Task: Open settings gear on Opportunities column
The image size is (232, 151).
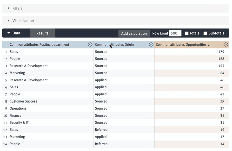Action: pos(226,44)
